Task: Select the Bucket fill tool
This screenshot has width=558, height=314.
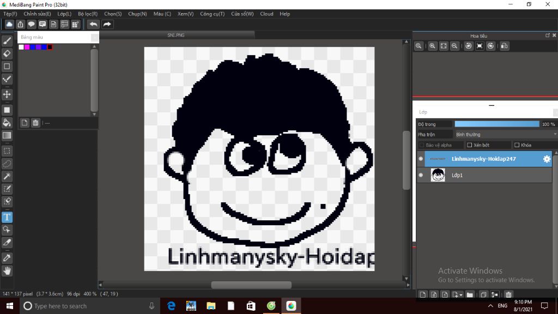Action: pos(7,123)
